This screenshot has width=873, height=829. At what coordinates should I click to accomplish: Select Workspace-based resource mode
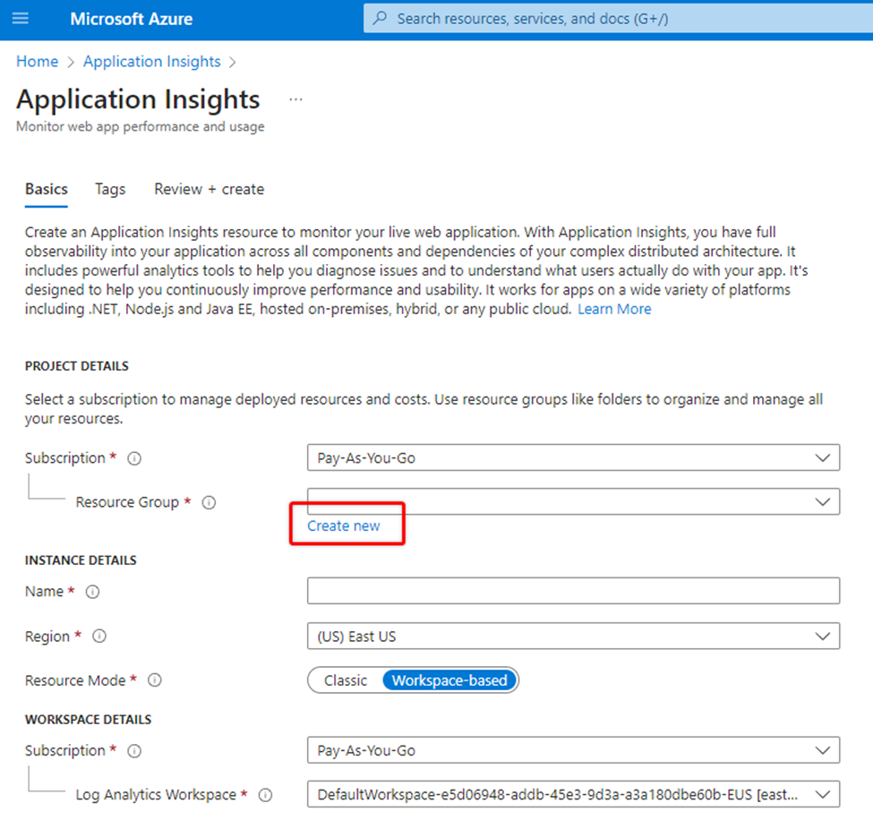click(449, 680)
